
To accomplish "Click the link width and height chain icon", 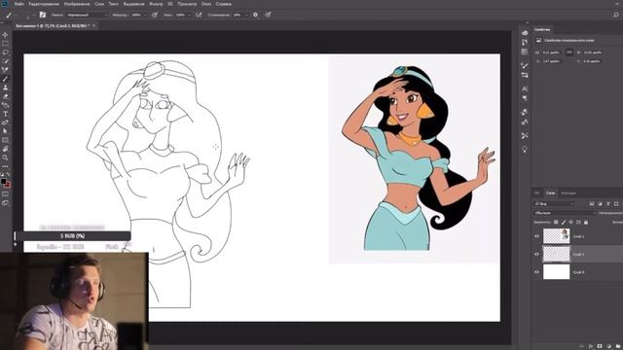I will pos(568,52).
